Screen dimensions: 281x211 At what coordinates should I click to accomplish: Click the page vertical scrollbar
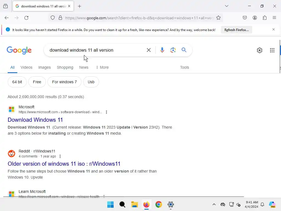pos(280,57)
